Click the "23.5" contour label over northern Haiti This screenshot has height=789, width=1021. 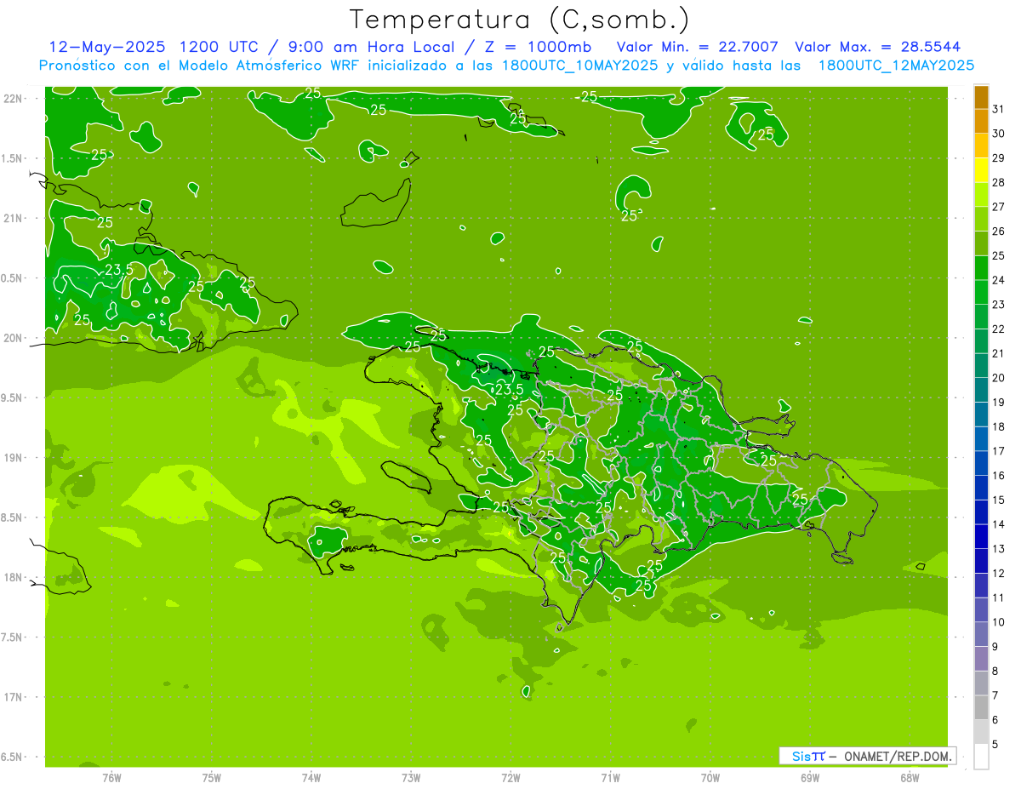pyautogui.click(x=510, y=390)
